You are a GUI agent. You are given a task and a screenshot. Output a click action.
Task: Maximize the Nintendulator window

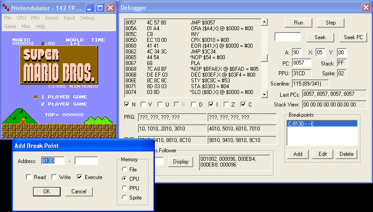point(100,8)
